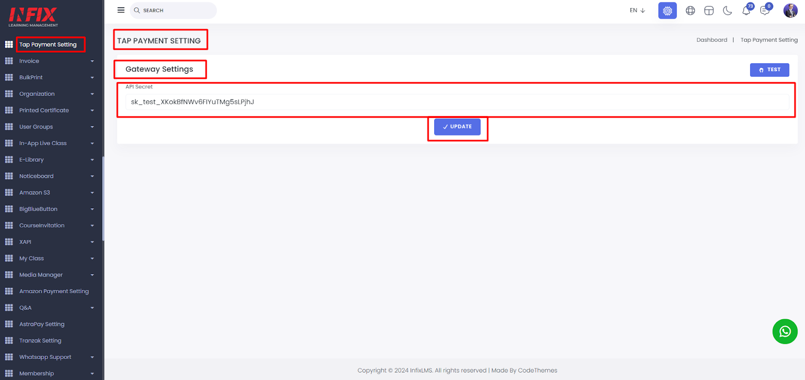Click the sidebar vertical scrollbar
The width and height of the screenshot is (805, 380).
pyautogui.click(x=103, y=199)
